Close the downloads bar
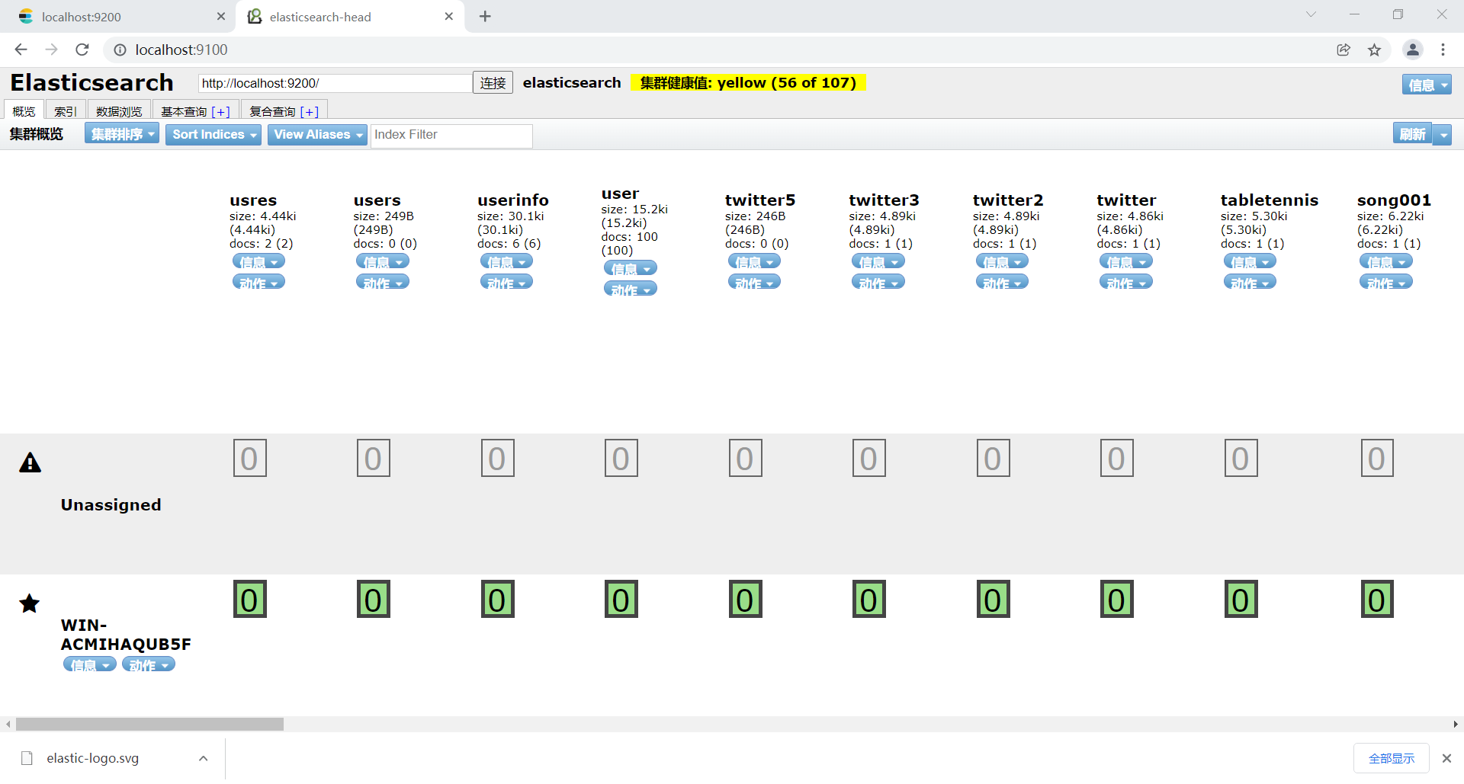The width and height of the screenshot is (1464, 784). click(x=1446, y=758)
